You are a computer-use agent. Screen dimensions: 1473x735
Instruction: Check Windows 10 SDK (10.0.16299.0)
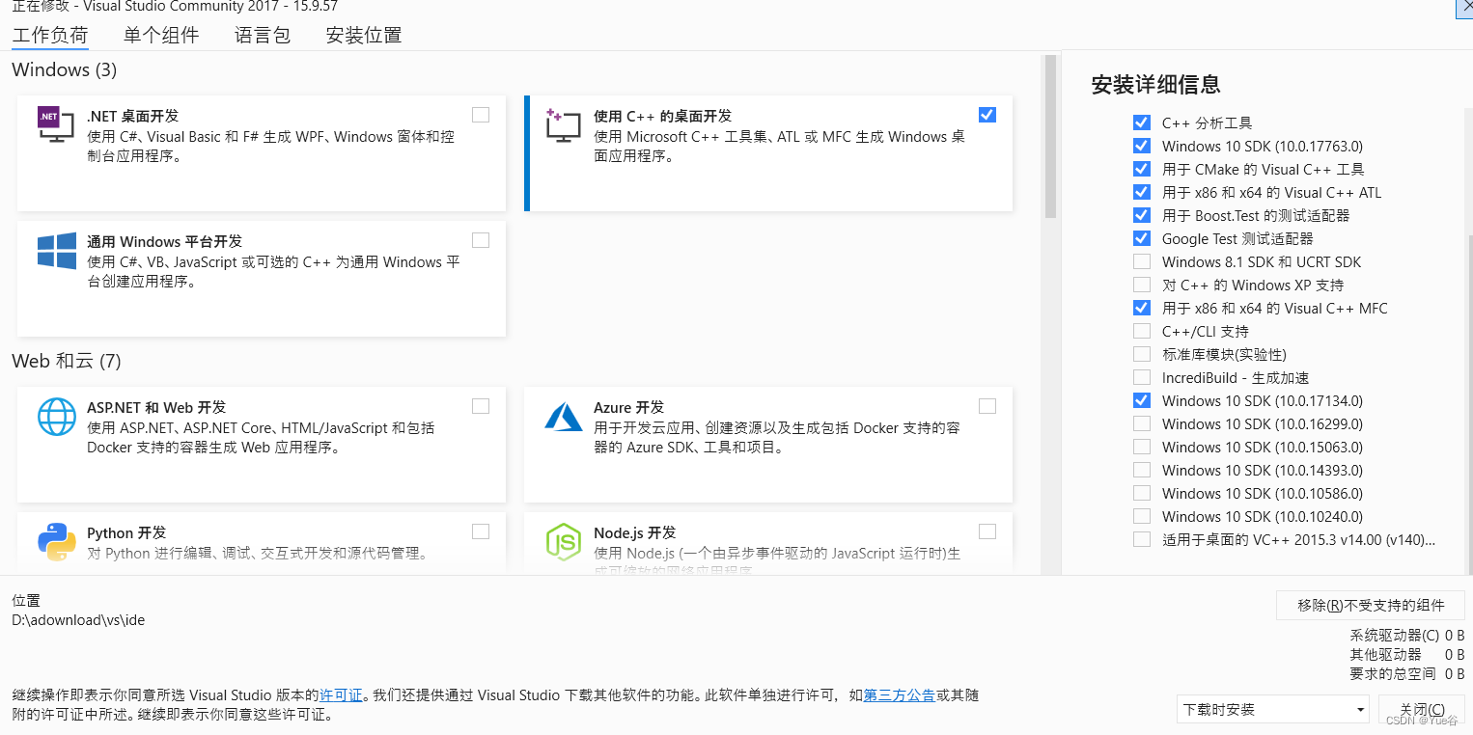pos(1142,423)
